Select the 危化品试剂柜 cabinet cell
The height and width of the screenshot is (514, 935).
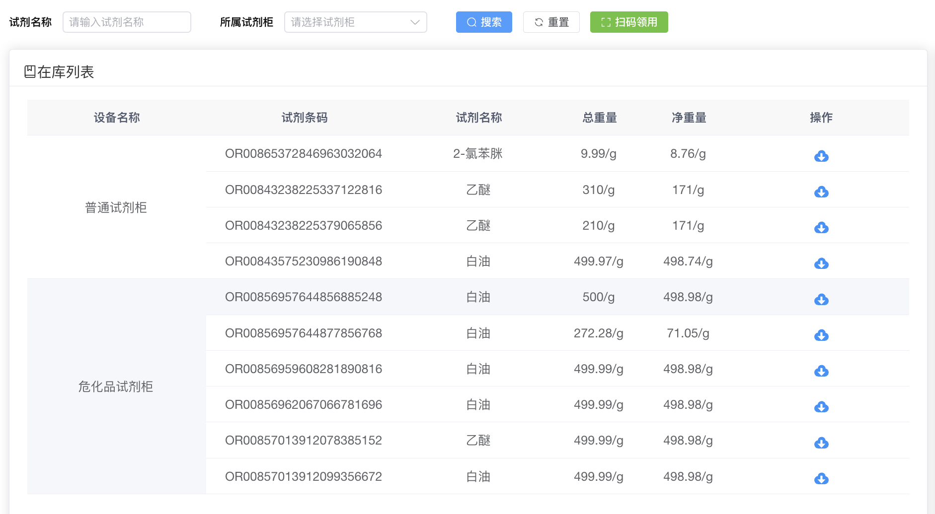click(116, 386)
